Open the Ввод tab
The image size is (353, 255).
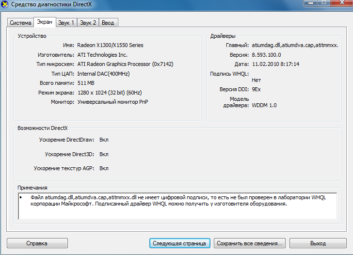pos(108,23)
